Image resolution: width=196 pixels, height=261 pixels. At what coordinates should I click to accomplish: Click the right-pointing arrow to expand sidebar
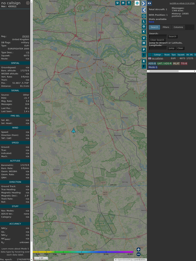tap(144, 3)
